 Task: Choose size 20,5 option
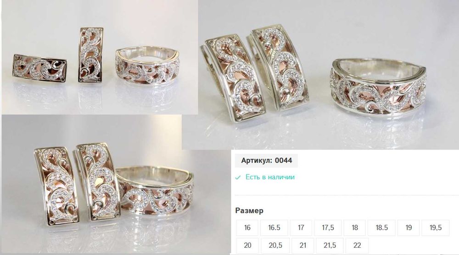(275, 245)
